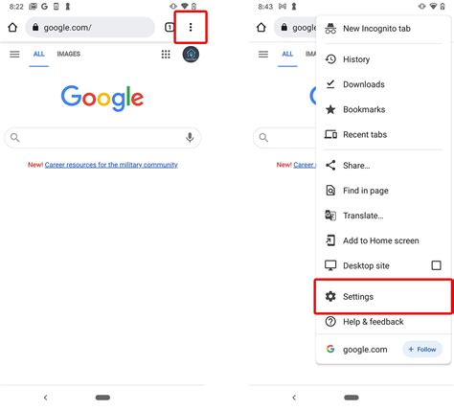Tap the profile avatar on Google page
454x410 pixels.
pyautogui.click(x=191, y=55)
